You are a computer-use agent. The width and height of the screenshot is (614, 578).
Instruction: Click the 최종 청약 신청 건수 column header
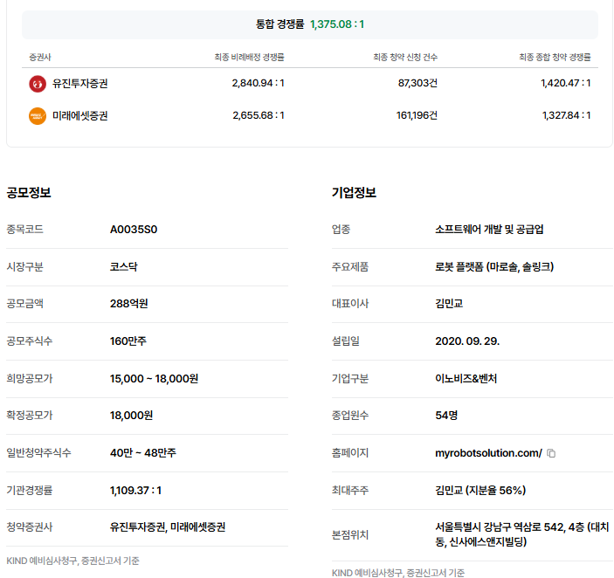click(405, 57)
